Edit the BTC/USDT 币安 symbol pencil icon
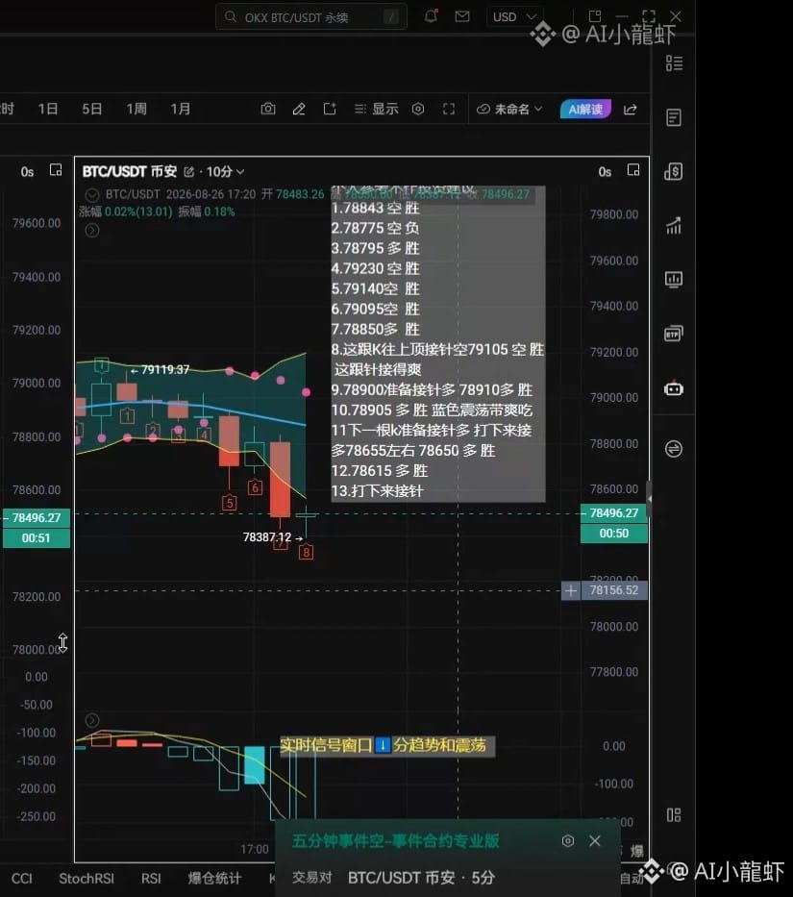The width and height of the screenshot is (793, 897). 188,172
